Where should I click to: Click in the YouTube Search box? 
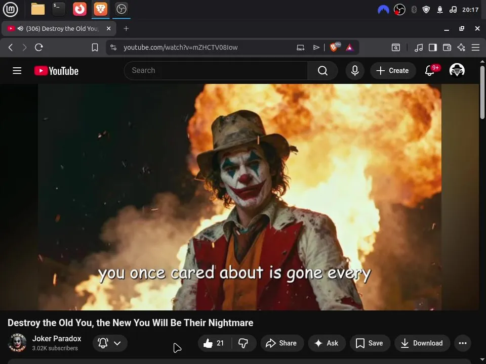(x=216, y=71)
